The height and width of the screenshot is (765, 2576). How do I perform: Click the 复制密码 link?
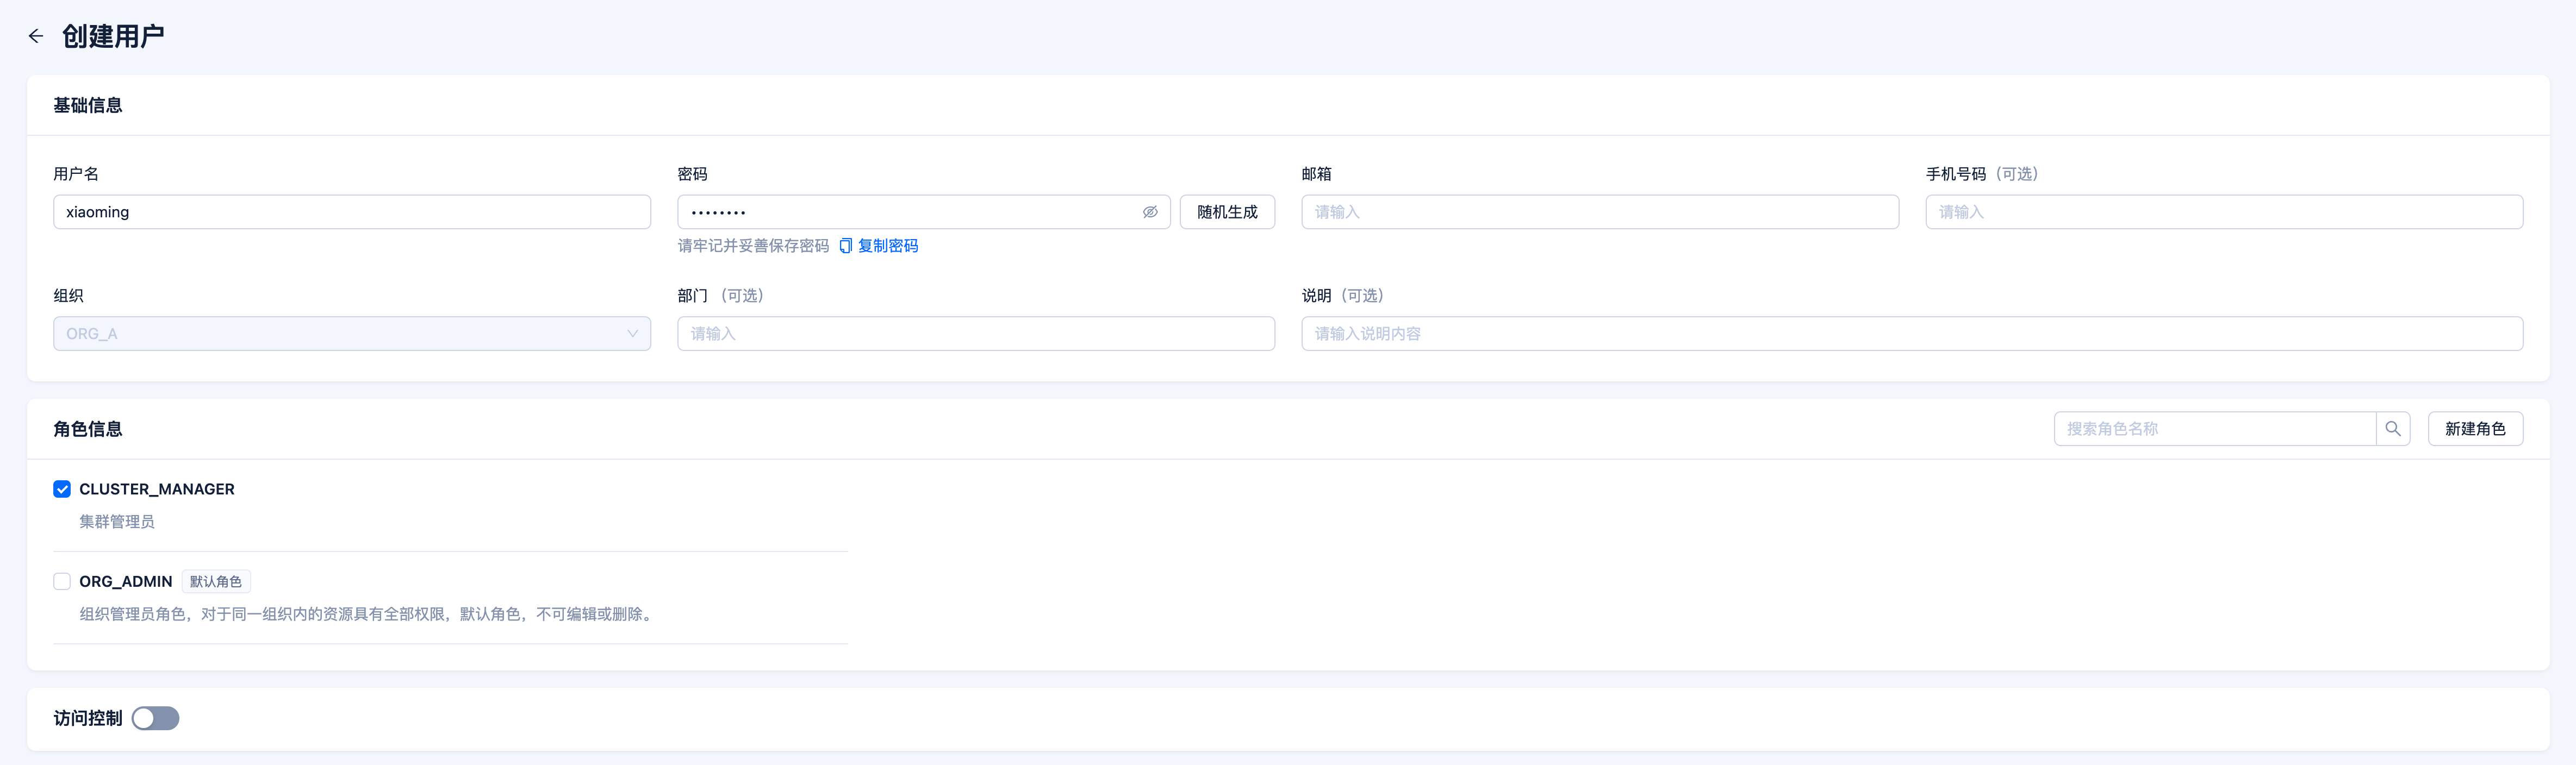point(888,246)
